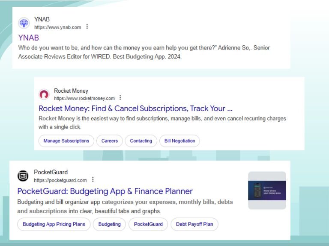This screenshot has height=246, width=329.
Task: Click the YNAB tree logo favicon
Action: click(24, 23)
